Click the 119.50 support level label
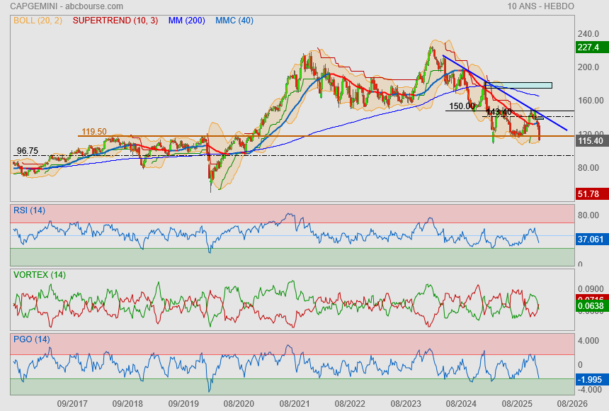Viewport: 609px width, 411px height. (94, 131)
